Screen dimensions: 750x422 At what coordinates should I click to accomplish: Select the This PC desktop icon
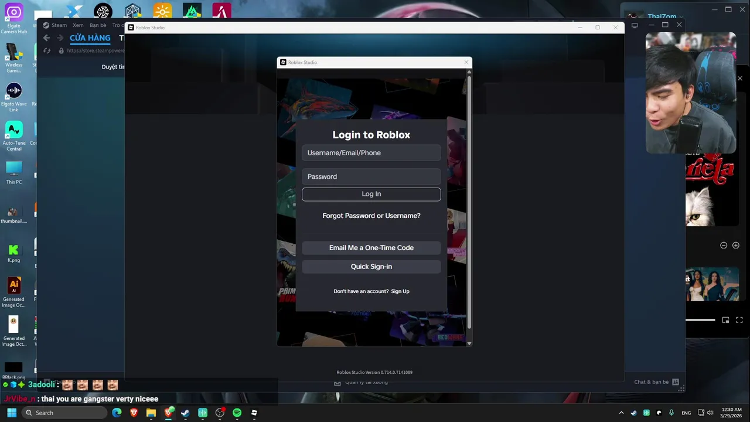point(13,173)
